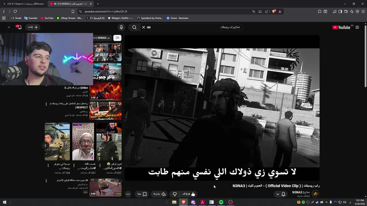
Task: Open the Short with 431 ألف views
Action: 83,142
